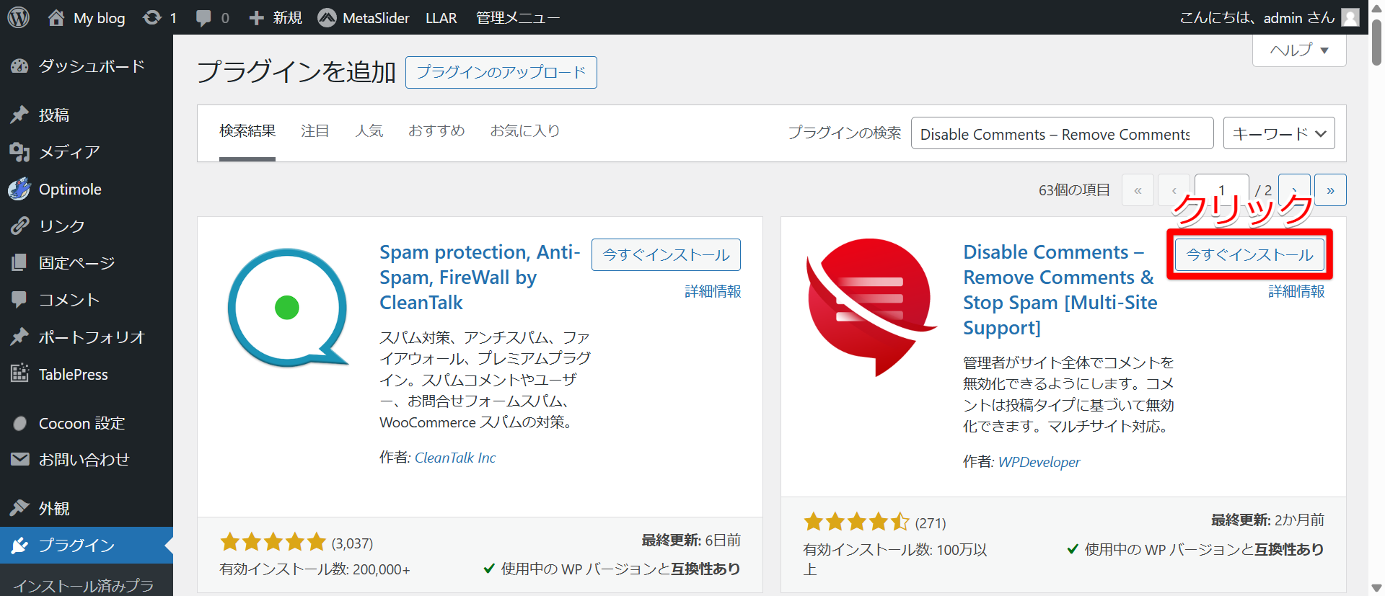Open comments bubble icon in admin bar

tap(203, 18)
